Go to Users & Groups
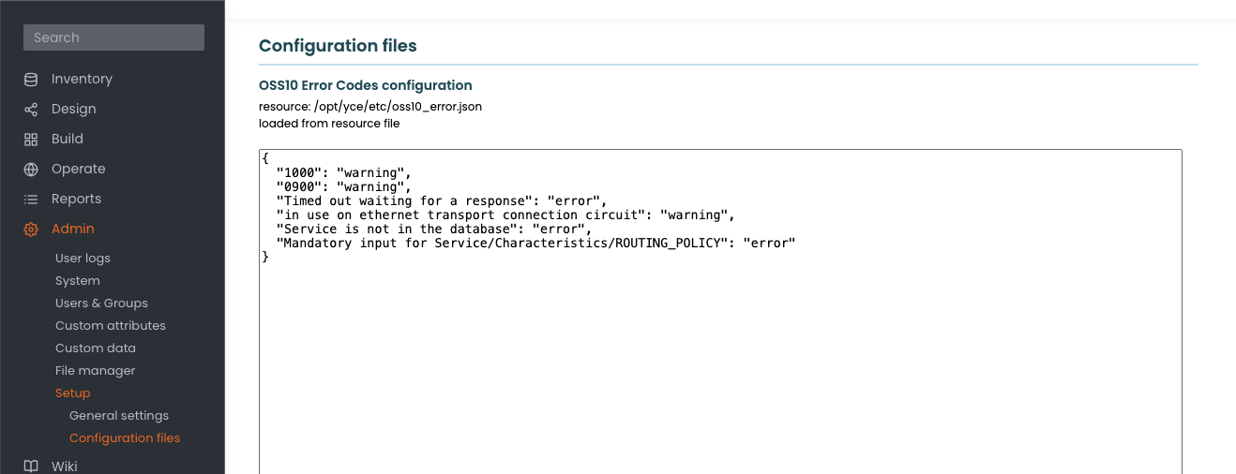 (x=101, y=304)
